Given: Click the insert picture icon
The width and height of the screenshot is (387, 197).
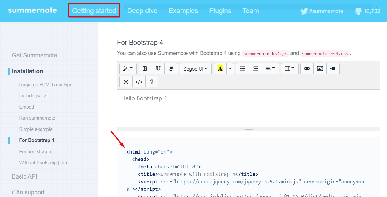Looking at the screenshot, I should coord(320,69).
